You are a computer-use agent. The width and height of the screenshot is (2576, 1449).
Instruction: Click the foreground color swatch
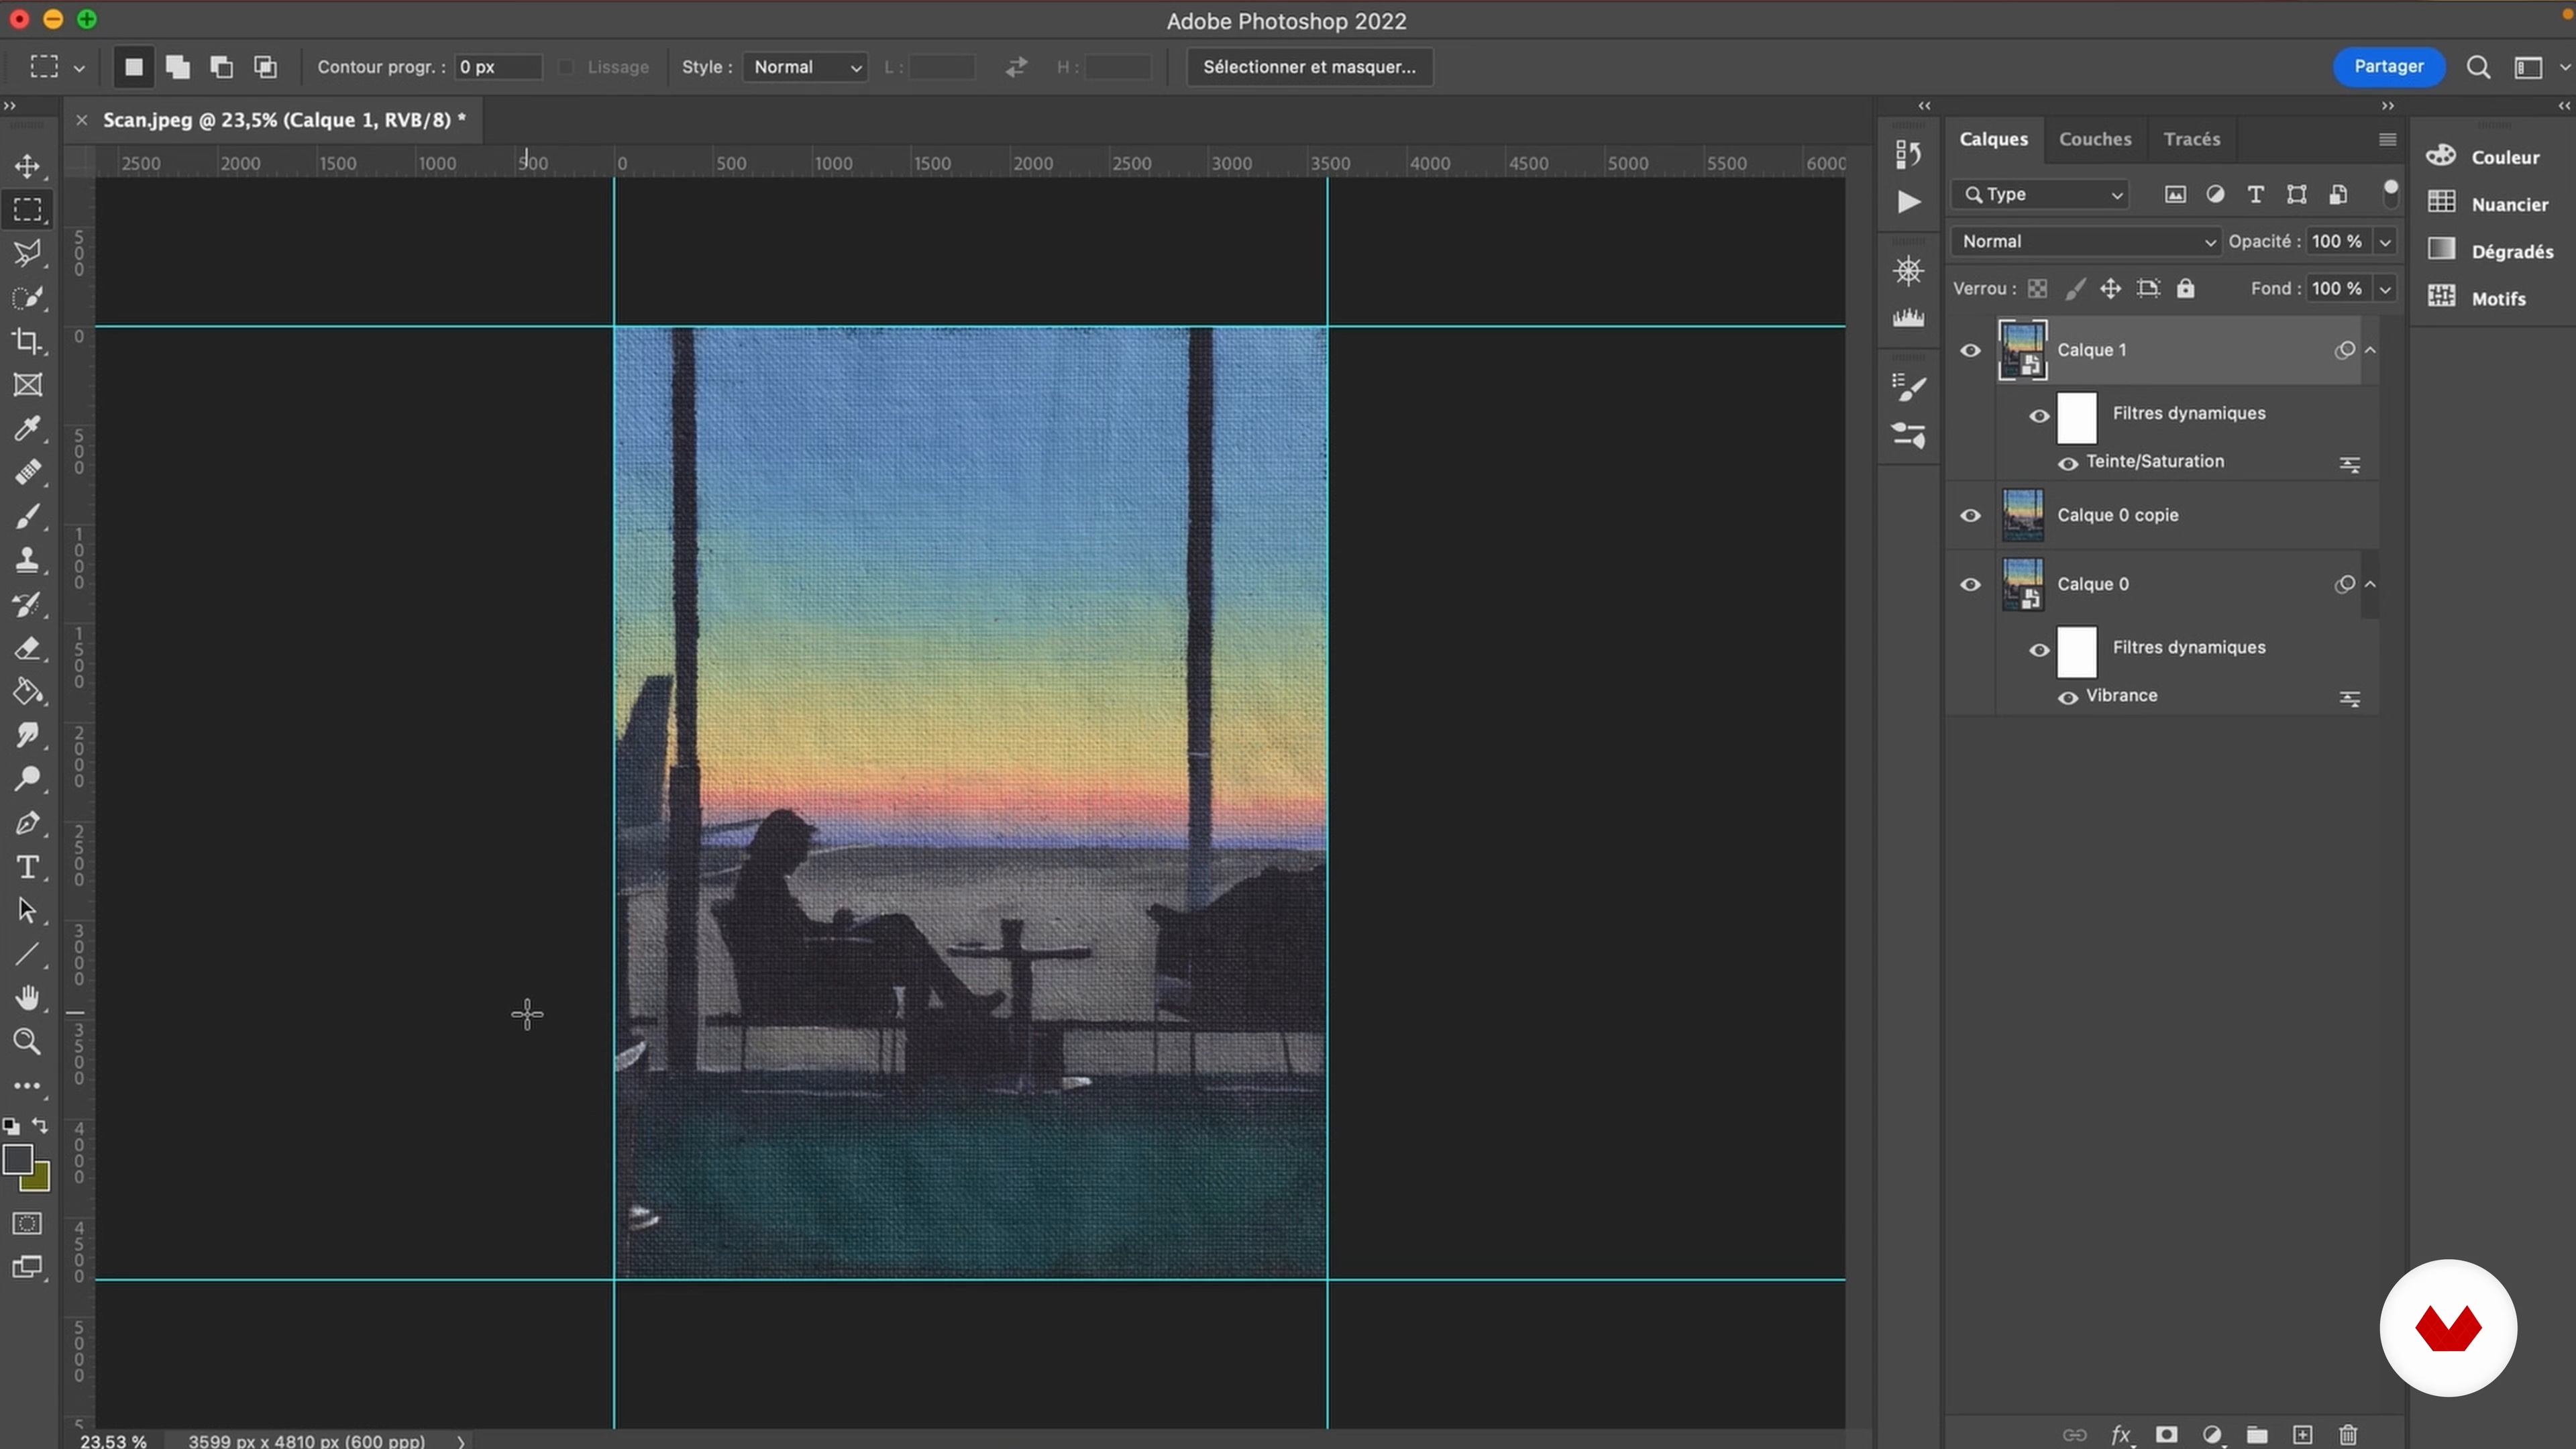click(x=17, y=1160)
